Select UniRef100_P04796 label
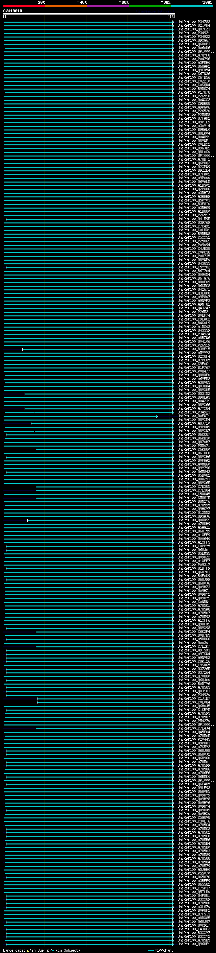 (x=194, y=59)
